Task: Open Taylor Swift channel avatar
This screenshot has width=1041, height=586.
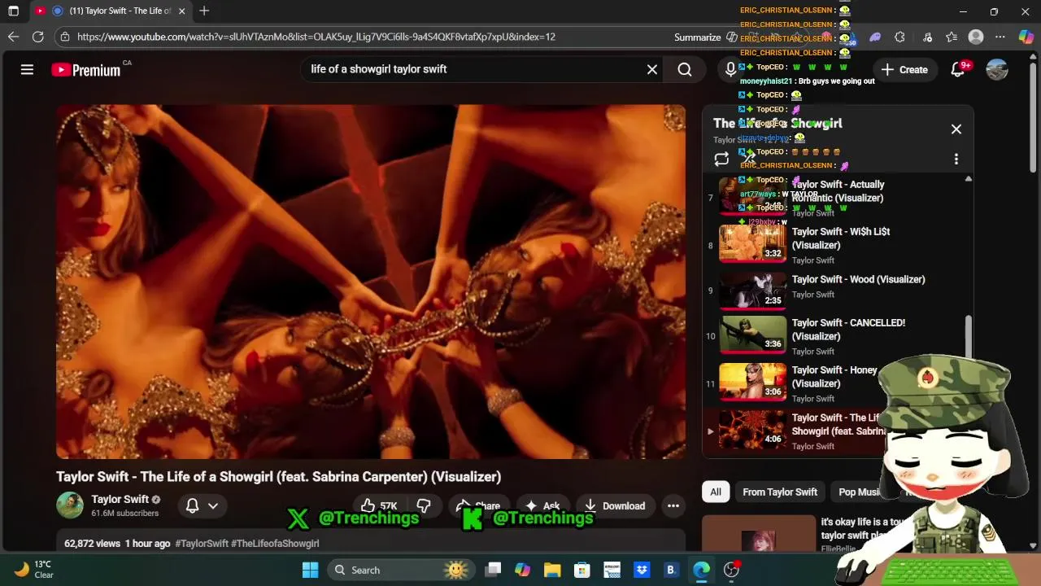Action: pyautogui.click(x=70, y=505)
